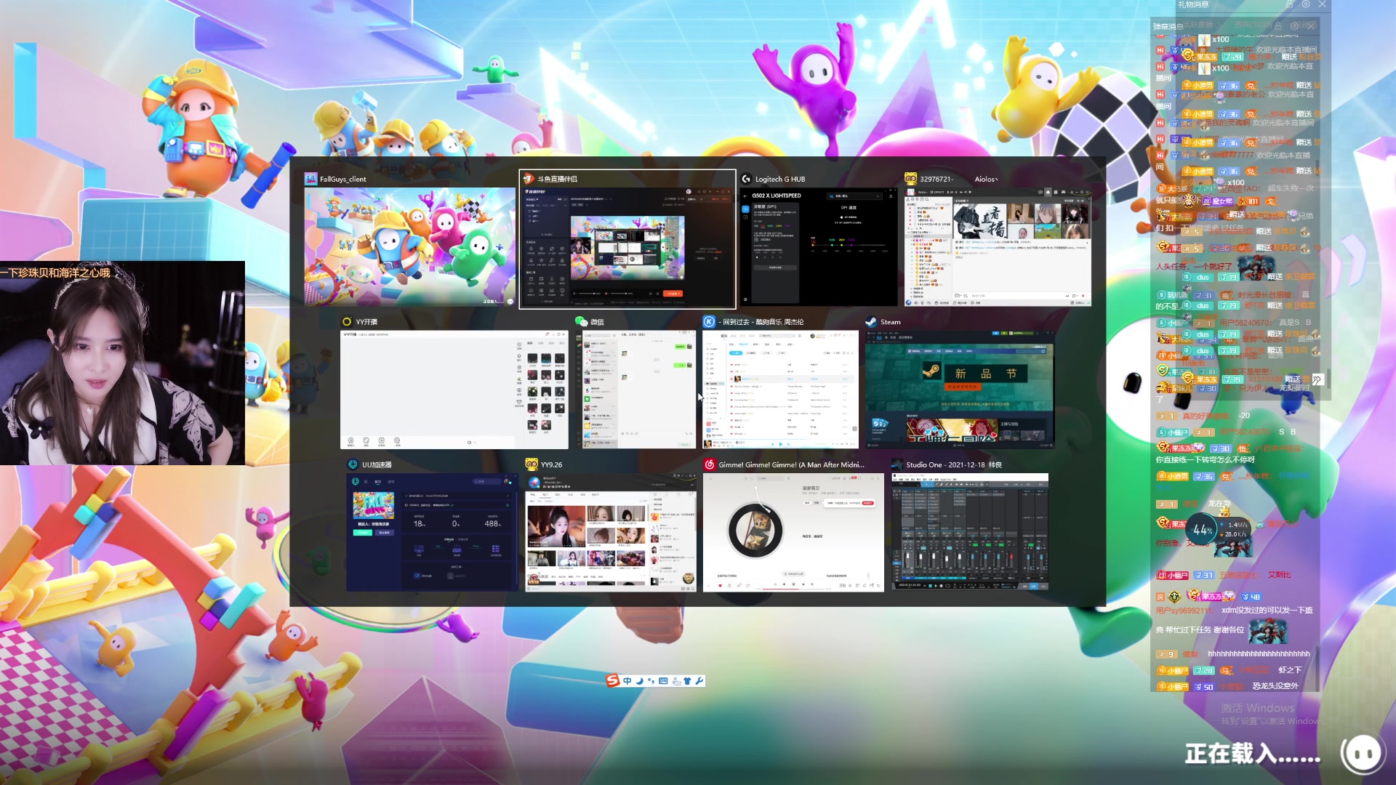Image resolution: width=1396 pixels, height=785 pixels.
Task: Click the yellow icon beside 32976721 title
Action: pos(910,179)
